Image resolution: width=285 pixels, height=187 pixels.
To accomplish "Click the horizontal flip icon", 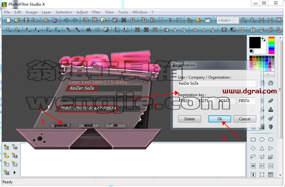I will coord(253,30).
